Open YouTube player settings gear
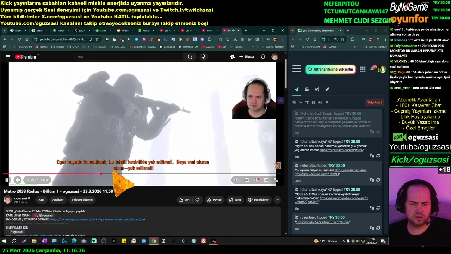This screenshot has width=451, height=254. (x=257, y=180)
